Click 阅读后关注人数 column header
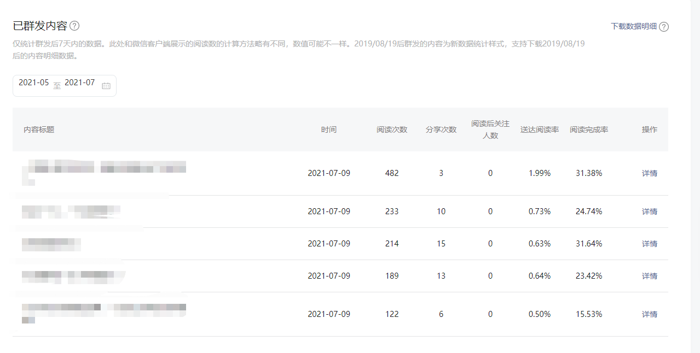 pos(490,130)
